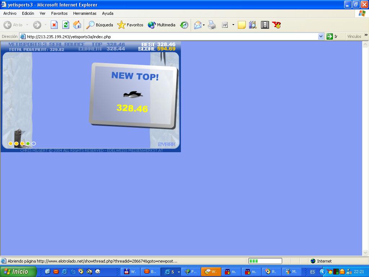The width and height of the screenshot is (369, 277).
Task: Click the Vínculos links label
Action: 354,36
